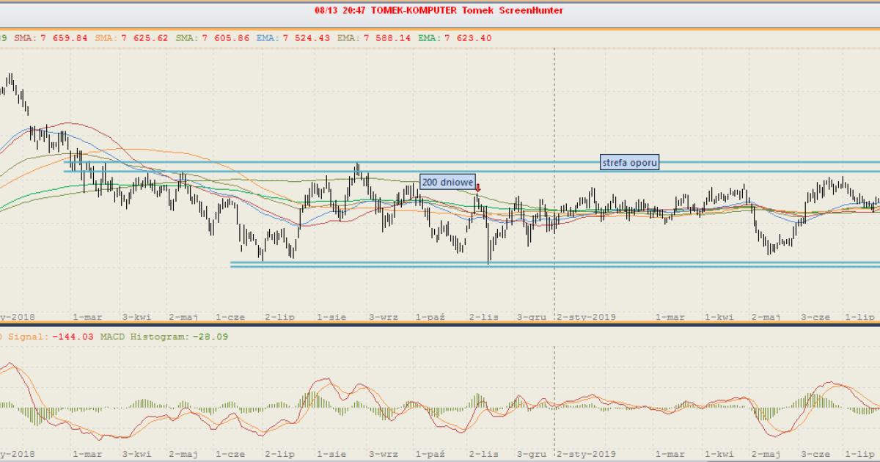Click the 3-wrz date on MACD panel's bottom axis

pos(383,454)
